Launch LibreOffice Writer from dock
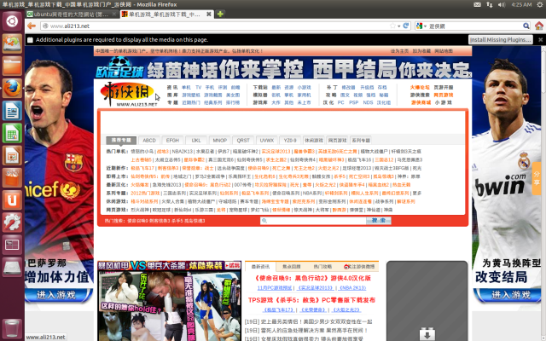Image resolution: width=546 pixels, height=341 pixels. pyautogui.click(x=12, y=111)
